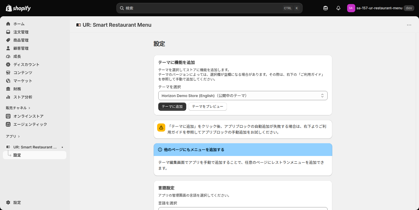The width and height of the screenshot is (419, 210).
Task: Click the 言語設定 section heading
Action: (x=166, y=188)
